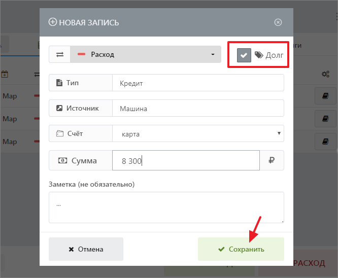Click the money icon in Сумма label
This screenshot has width=338, height=278.
(x=62, y=161)
